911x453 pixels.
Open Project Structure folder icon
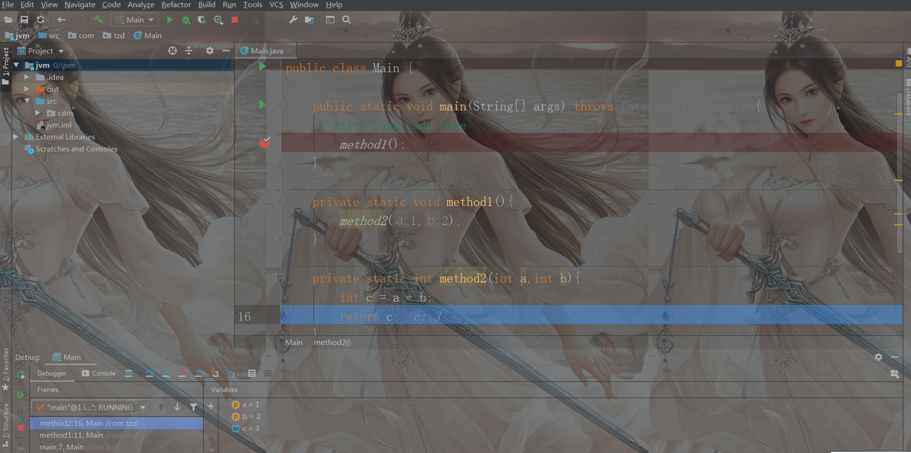click(309, 20)
